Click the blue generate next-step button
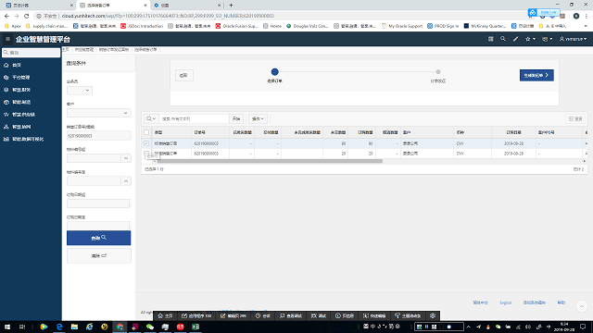The image size is (593, 333). click(536, 75)
